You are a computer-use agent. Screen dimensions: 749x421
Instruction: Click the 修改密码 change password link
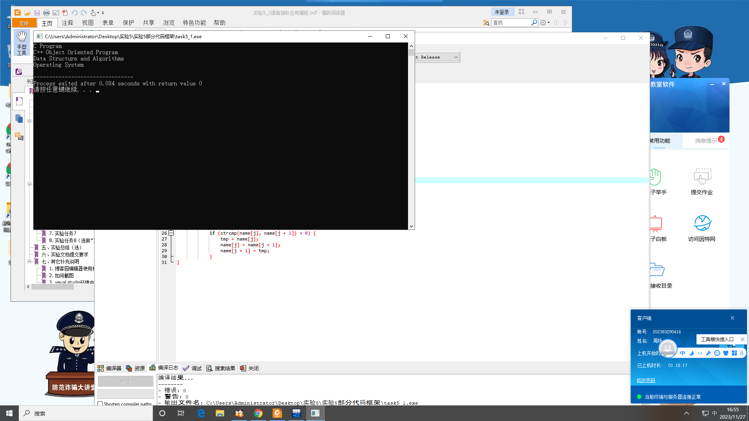646,380
